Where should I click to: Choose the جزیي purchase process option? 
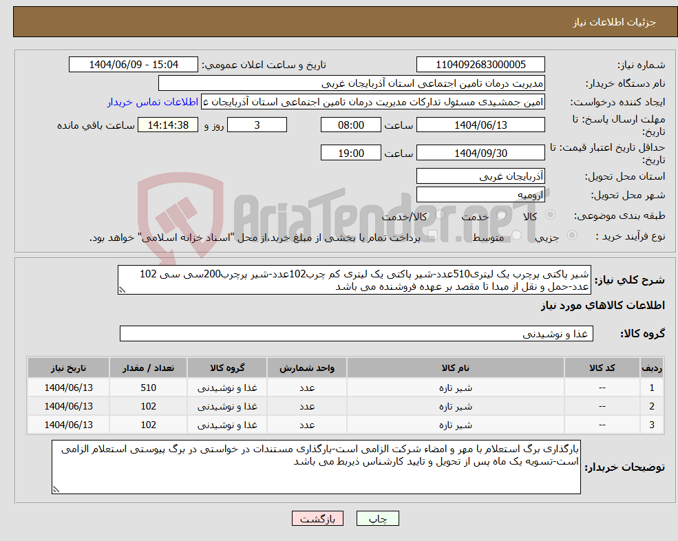click(571, 233)
